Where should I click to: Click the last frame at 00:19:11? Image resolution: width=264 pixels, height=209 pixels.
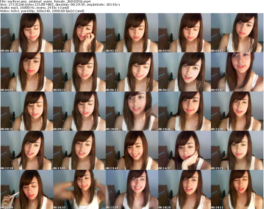coord(237,189)
